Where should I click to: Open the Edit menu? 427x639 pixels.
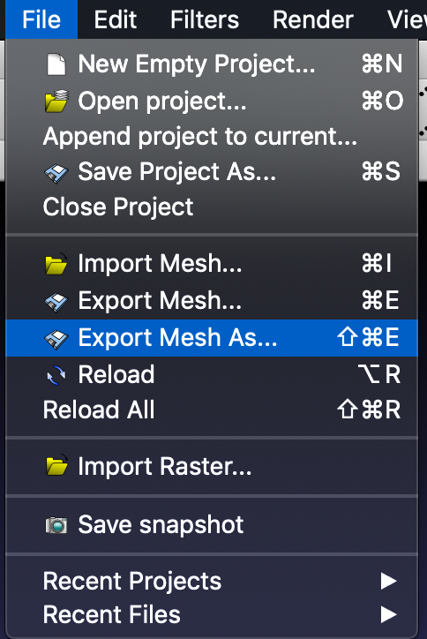pyautogui.click(x=115, y=19)
